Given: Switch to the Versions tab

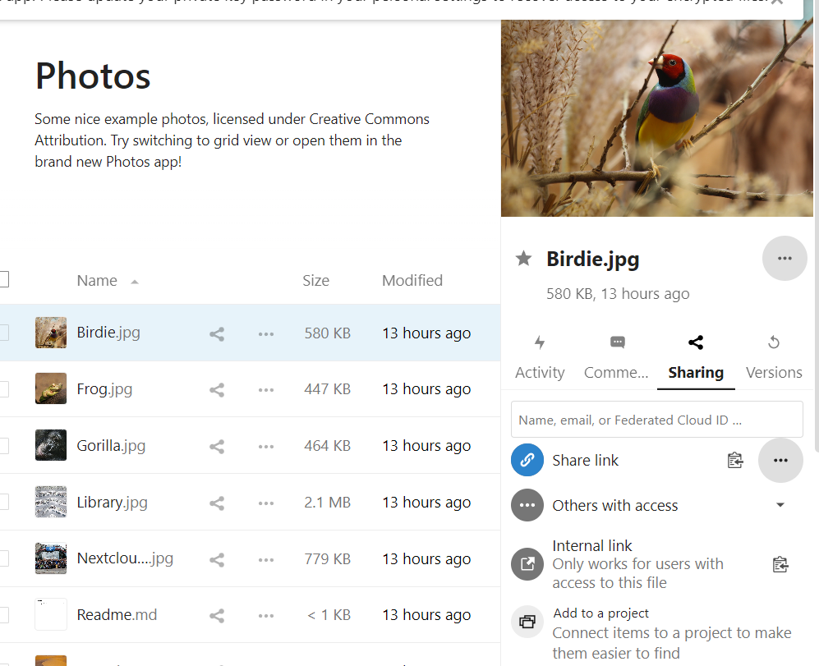Looking at the screenshot, I should coord(774,358).
